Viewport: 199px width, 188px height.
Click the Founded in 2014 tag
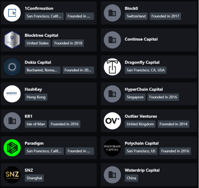click(173, 124)
